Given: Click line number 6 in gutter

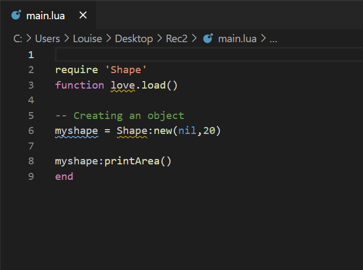Looking at the screenshot, I should coord(31,131).
